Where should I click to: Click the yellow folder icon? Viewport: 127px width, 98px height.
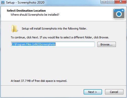coord(14,29)
